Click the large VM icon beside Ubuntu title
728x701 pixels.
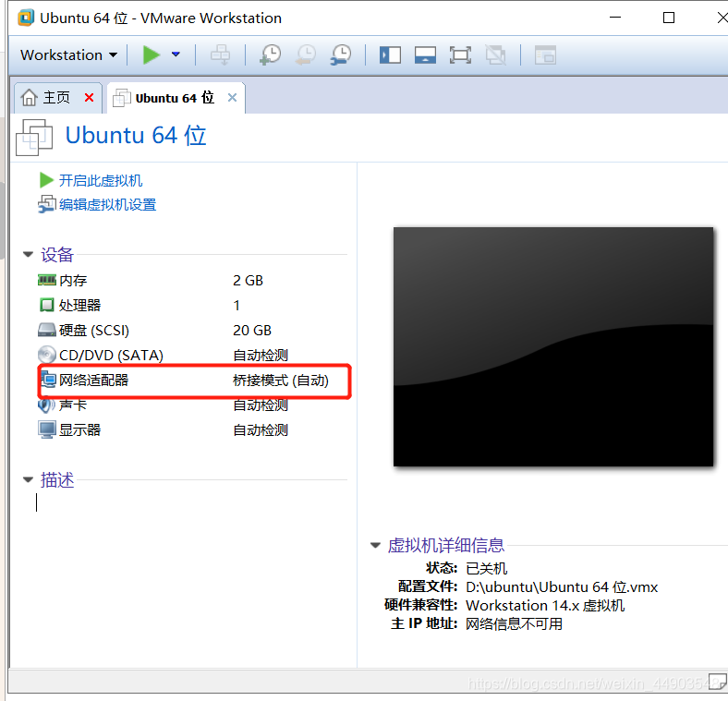point(34,138)
